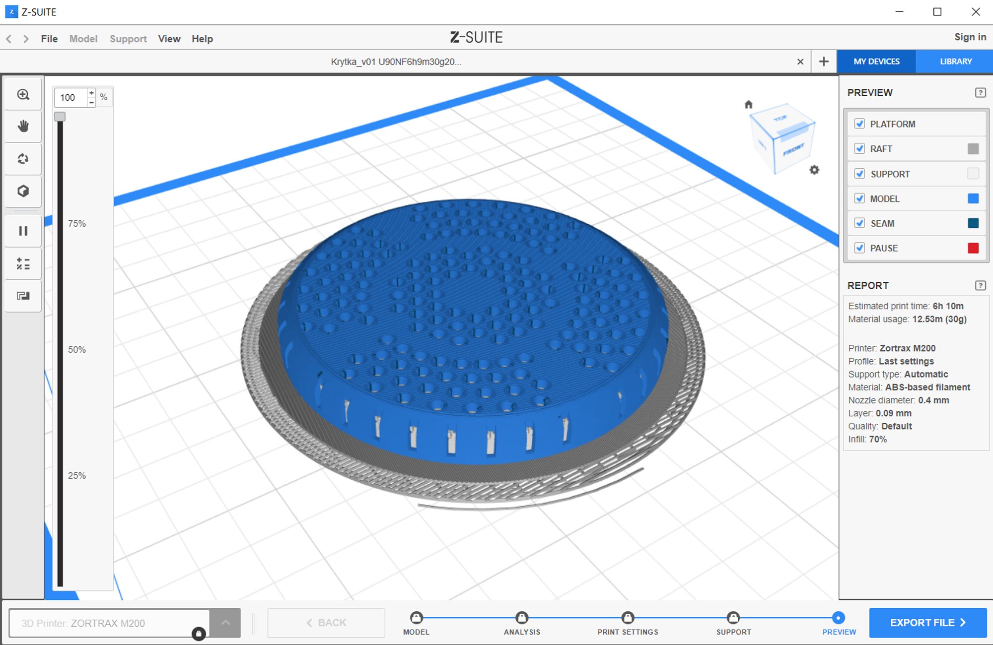Open Report panel help icon

click(x=980, y=285)
